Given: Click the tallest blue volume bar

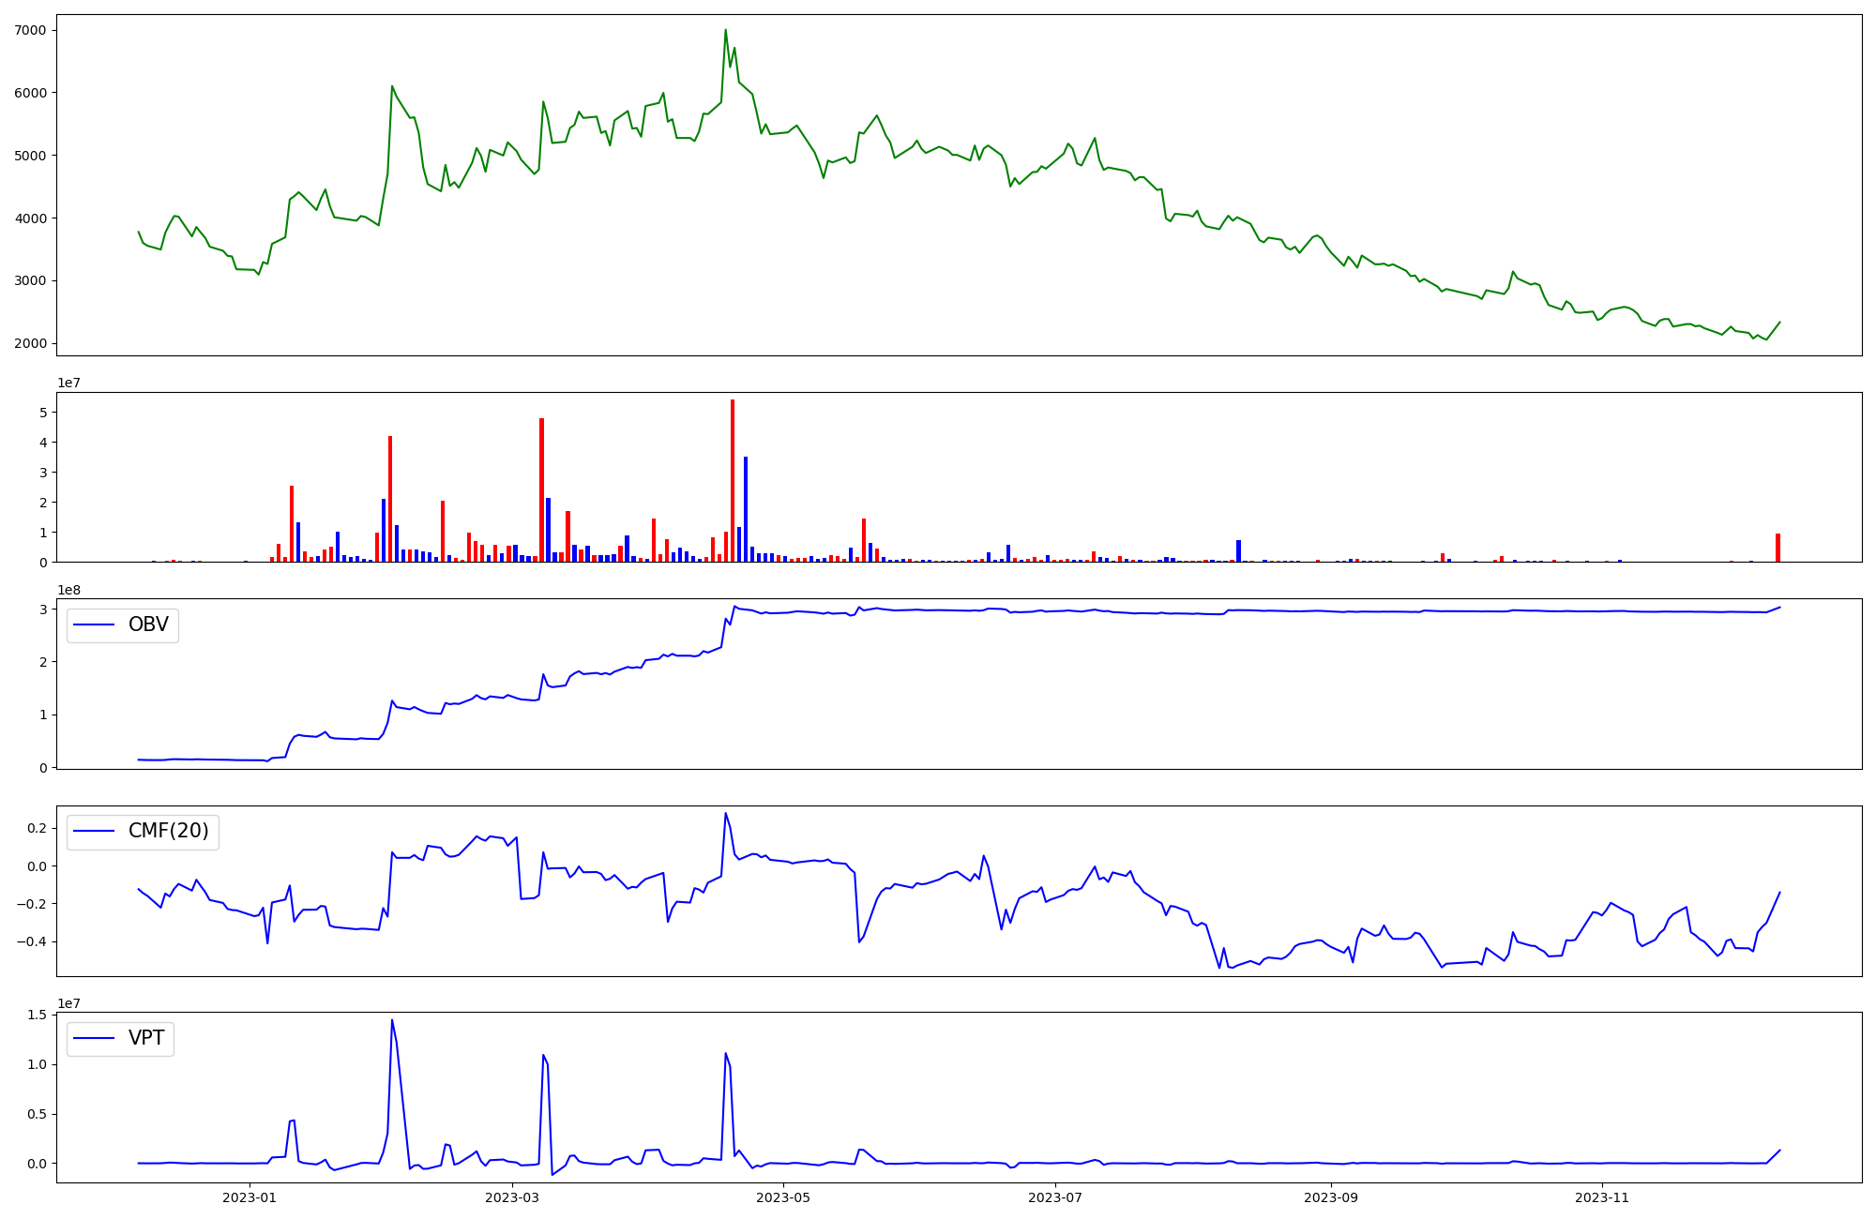Looking at the screenshot, I should 746,508.
